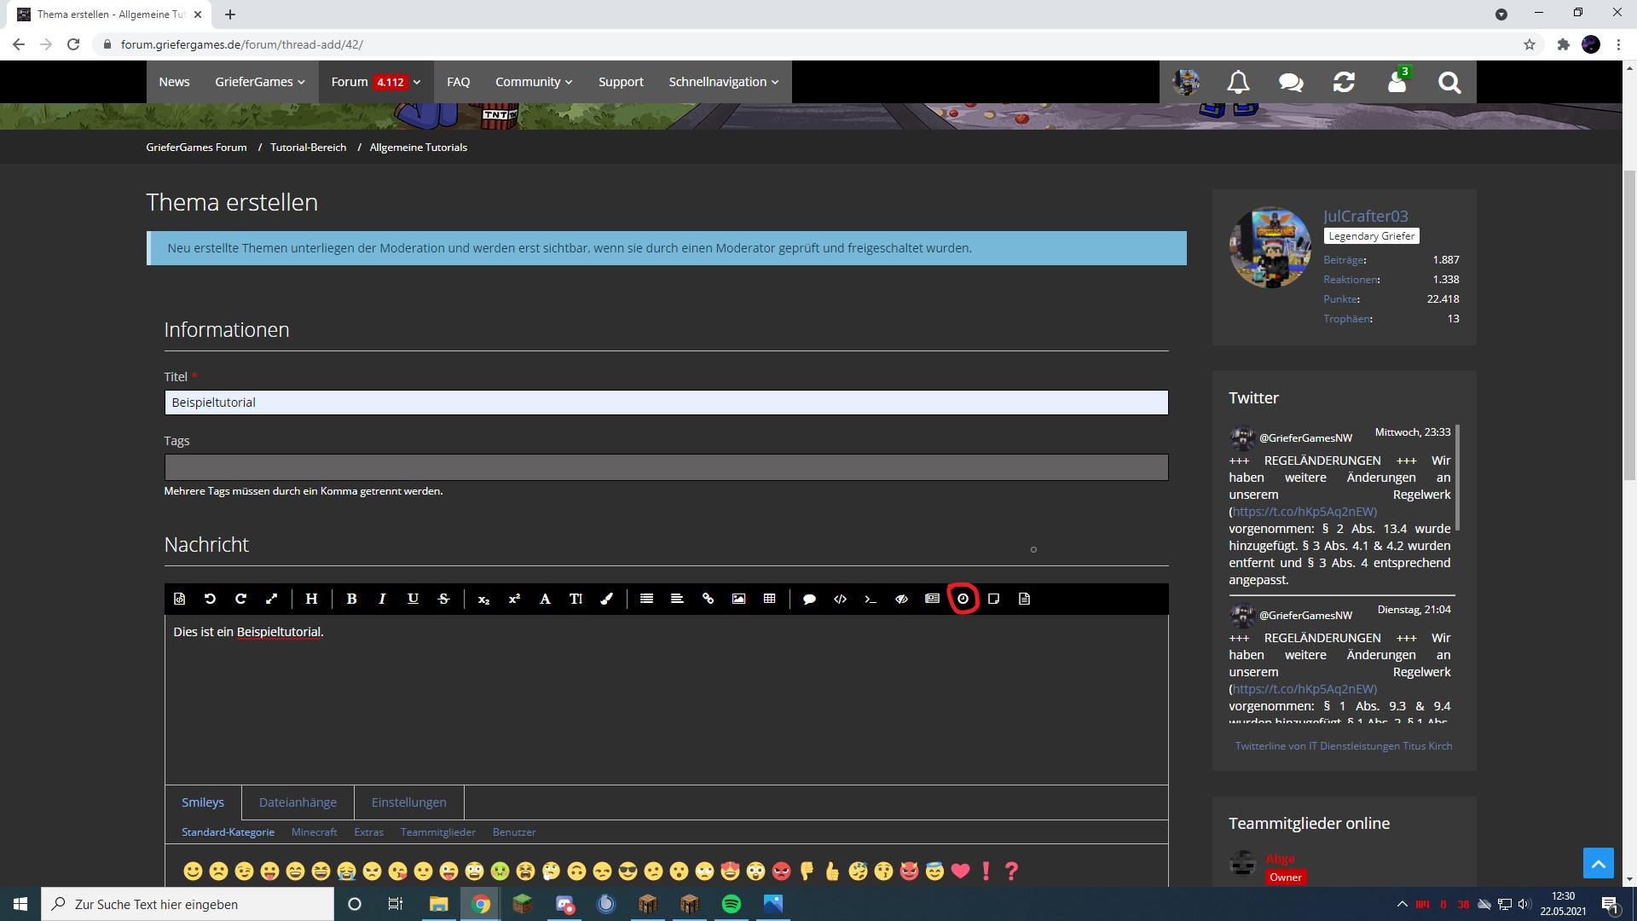This screenshot has height=921, width=1637.
Task: Open the Tutorial-Bereich breadcrumb link
Action: click(308, 148)
